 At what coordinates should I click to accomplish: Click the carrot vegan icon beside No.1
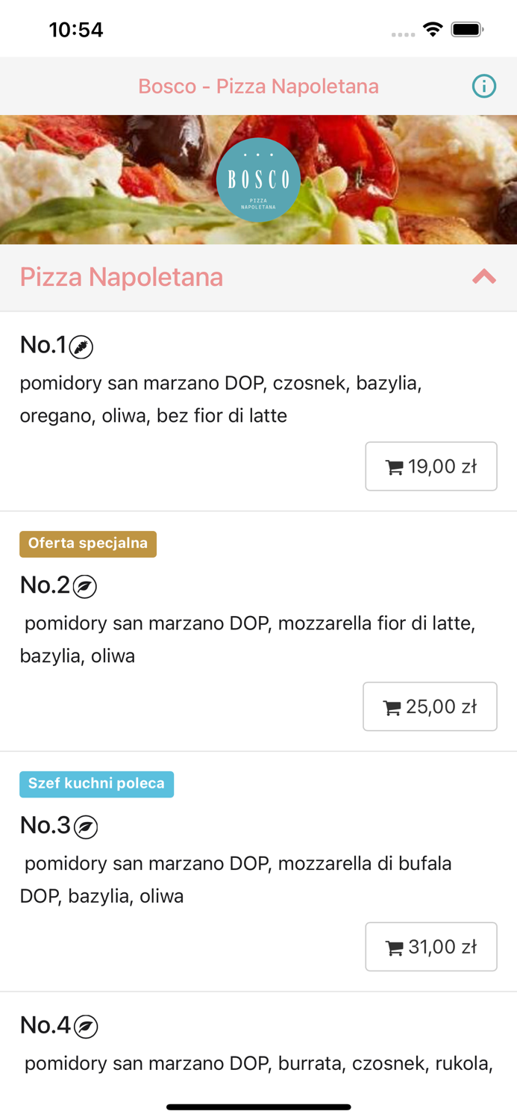pyautogui.click(x=81, y=344)
